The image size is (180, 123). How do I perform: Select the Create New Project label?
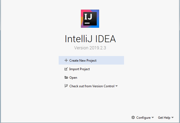tap(83, 61)
